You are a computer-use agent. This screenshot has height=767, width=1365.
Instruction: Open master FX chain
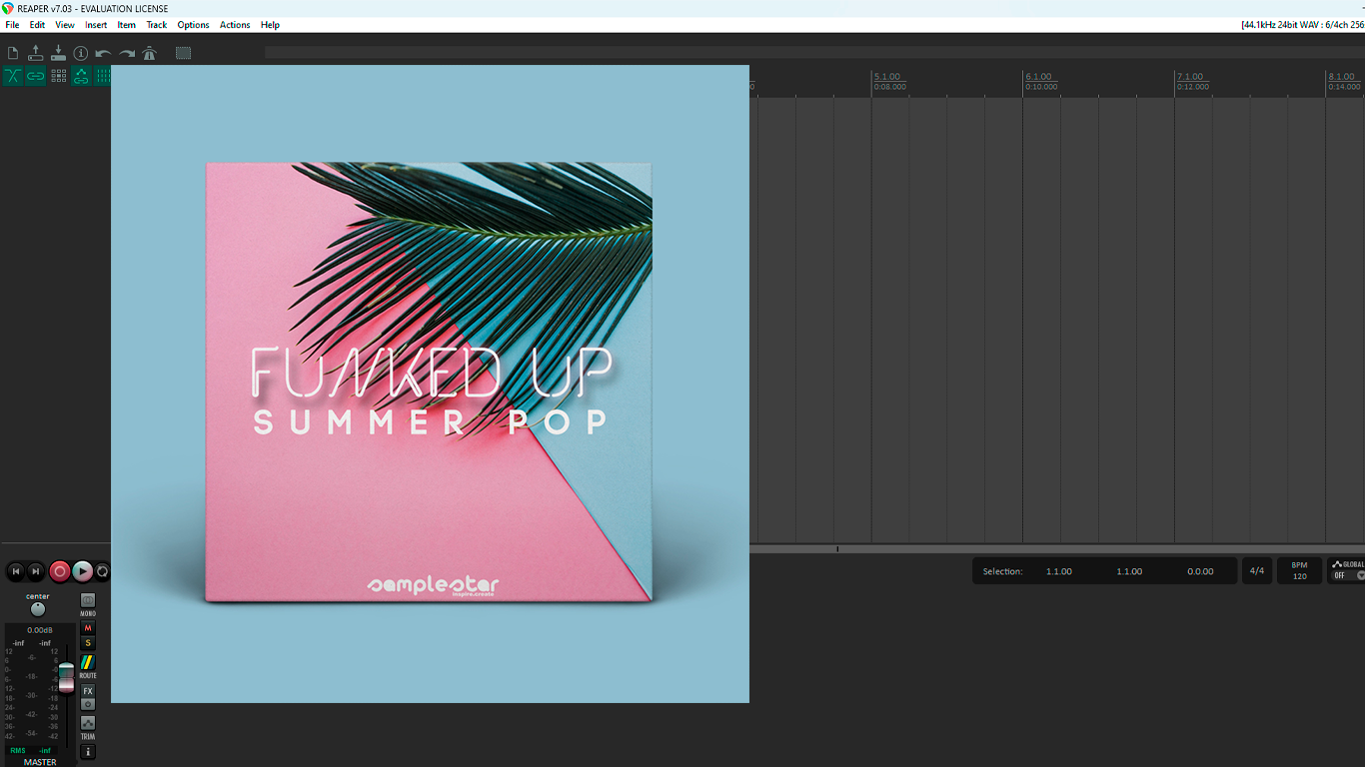[88, 691]
